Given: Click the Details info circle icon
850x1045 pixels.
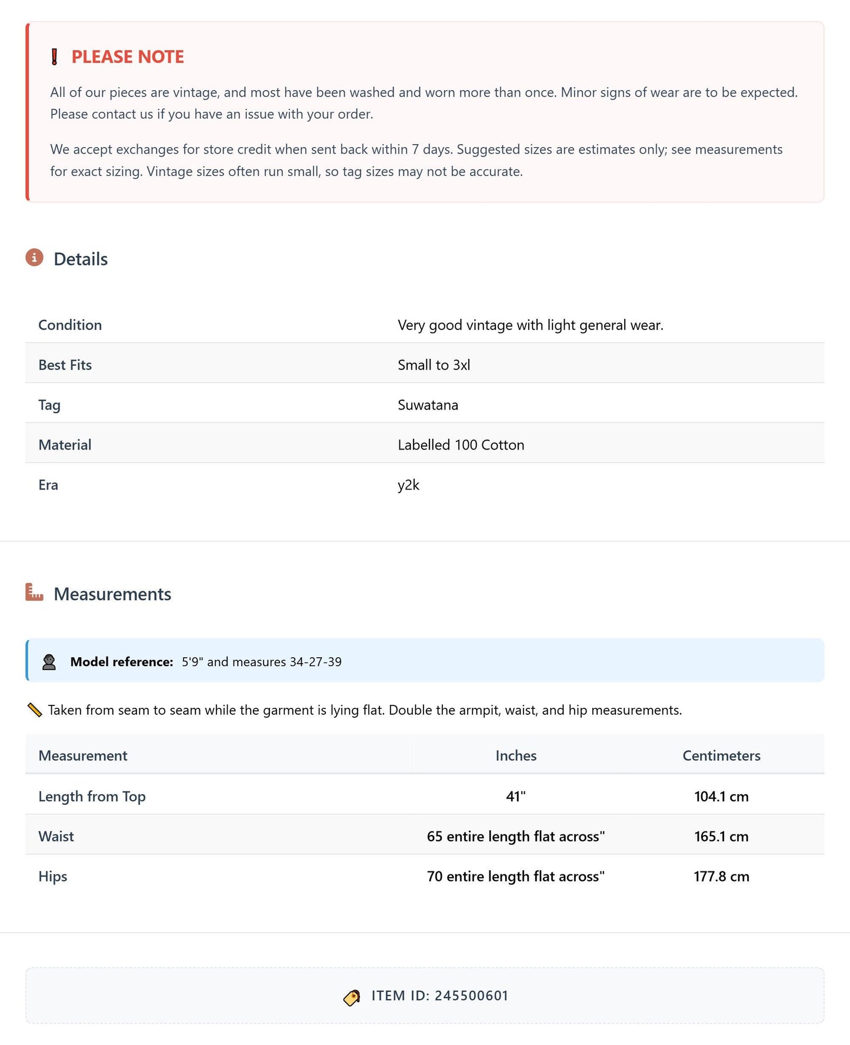Looking at the screenshot, I should point(34,258).
